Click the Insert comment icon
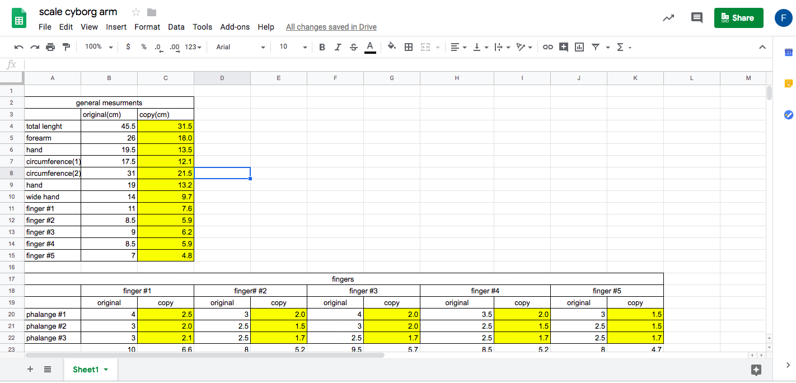 pyautogui.click(x=564, y=47)
